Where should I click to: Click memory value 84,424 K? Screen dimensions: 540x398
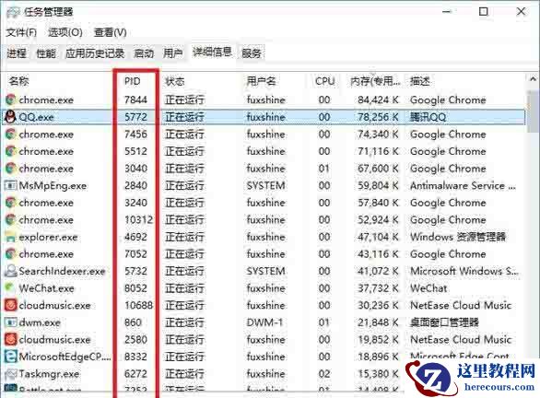point(378,99)
